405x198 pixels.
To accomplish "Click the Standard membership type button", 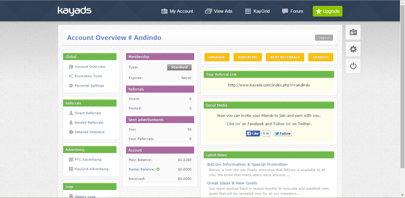I will [179, 67].
